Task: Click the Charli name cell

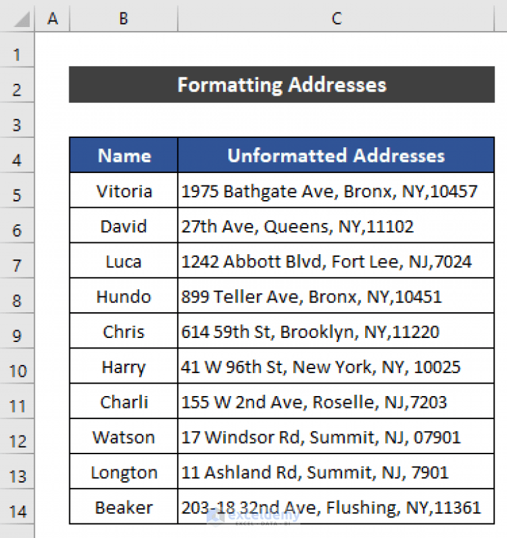Action: click(123, 401)
